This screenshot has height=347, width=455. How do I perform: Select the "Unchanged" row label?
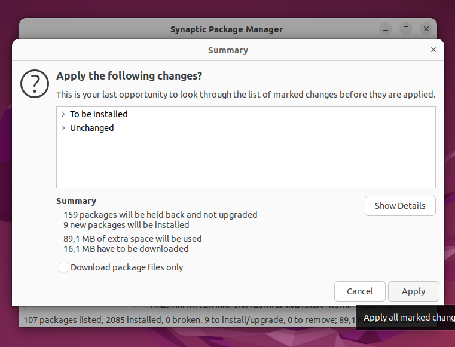(x=91, y=128)
